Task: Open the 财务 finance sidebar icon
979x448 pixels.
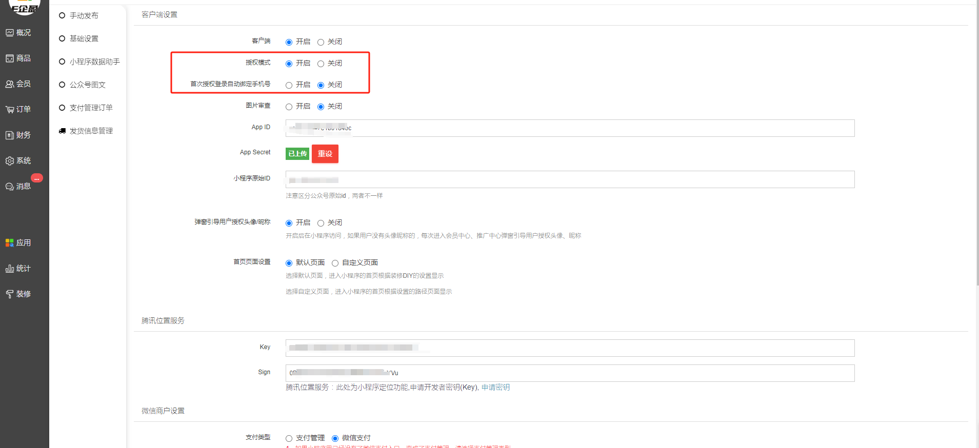Action: point(10,135)
